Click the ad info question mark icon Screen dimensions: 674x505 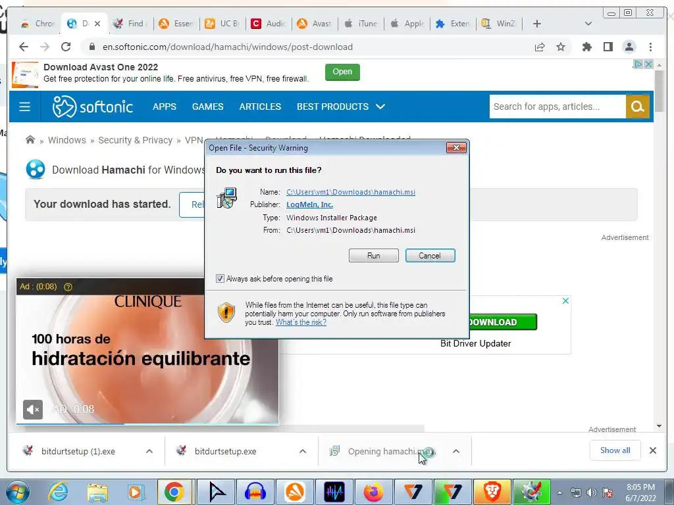(68, 287)
